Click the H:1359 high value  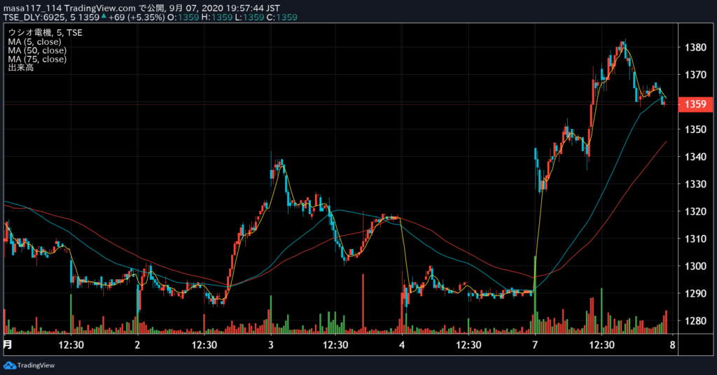217,17
